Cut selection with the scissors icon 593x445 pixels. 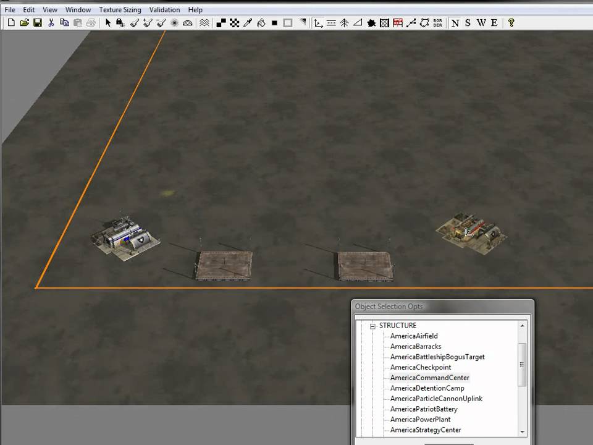click(x=51, y=23)
